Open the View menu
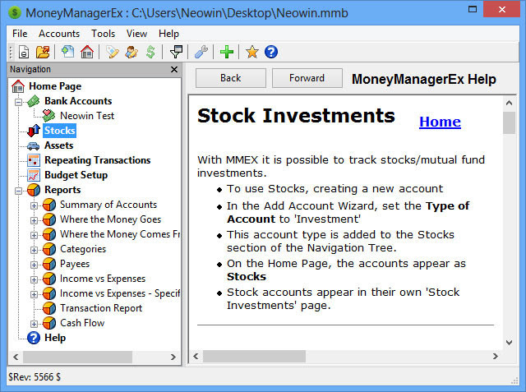526x392 pixels. [136, 34]
